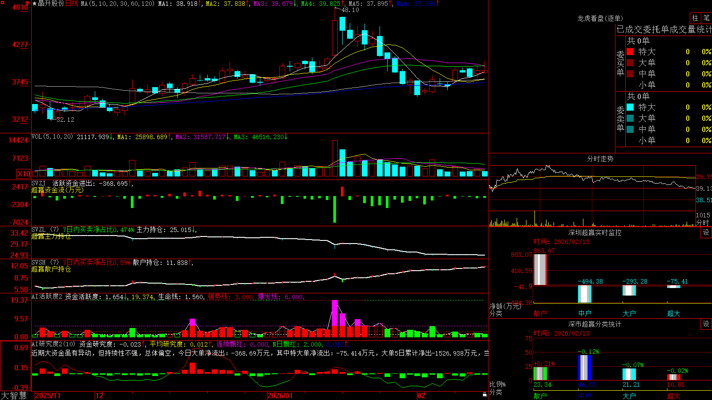This screenshot has width=712, height=400.
Task: Click the 12 month marker on timeline
Action: (100, 396)
